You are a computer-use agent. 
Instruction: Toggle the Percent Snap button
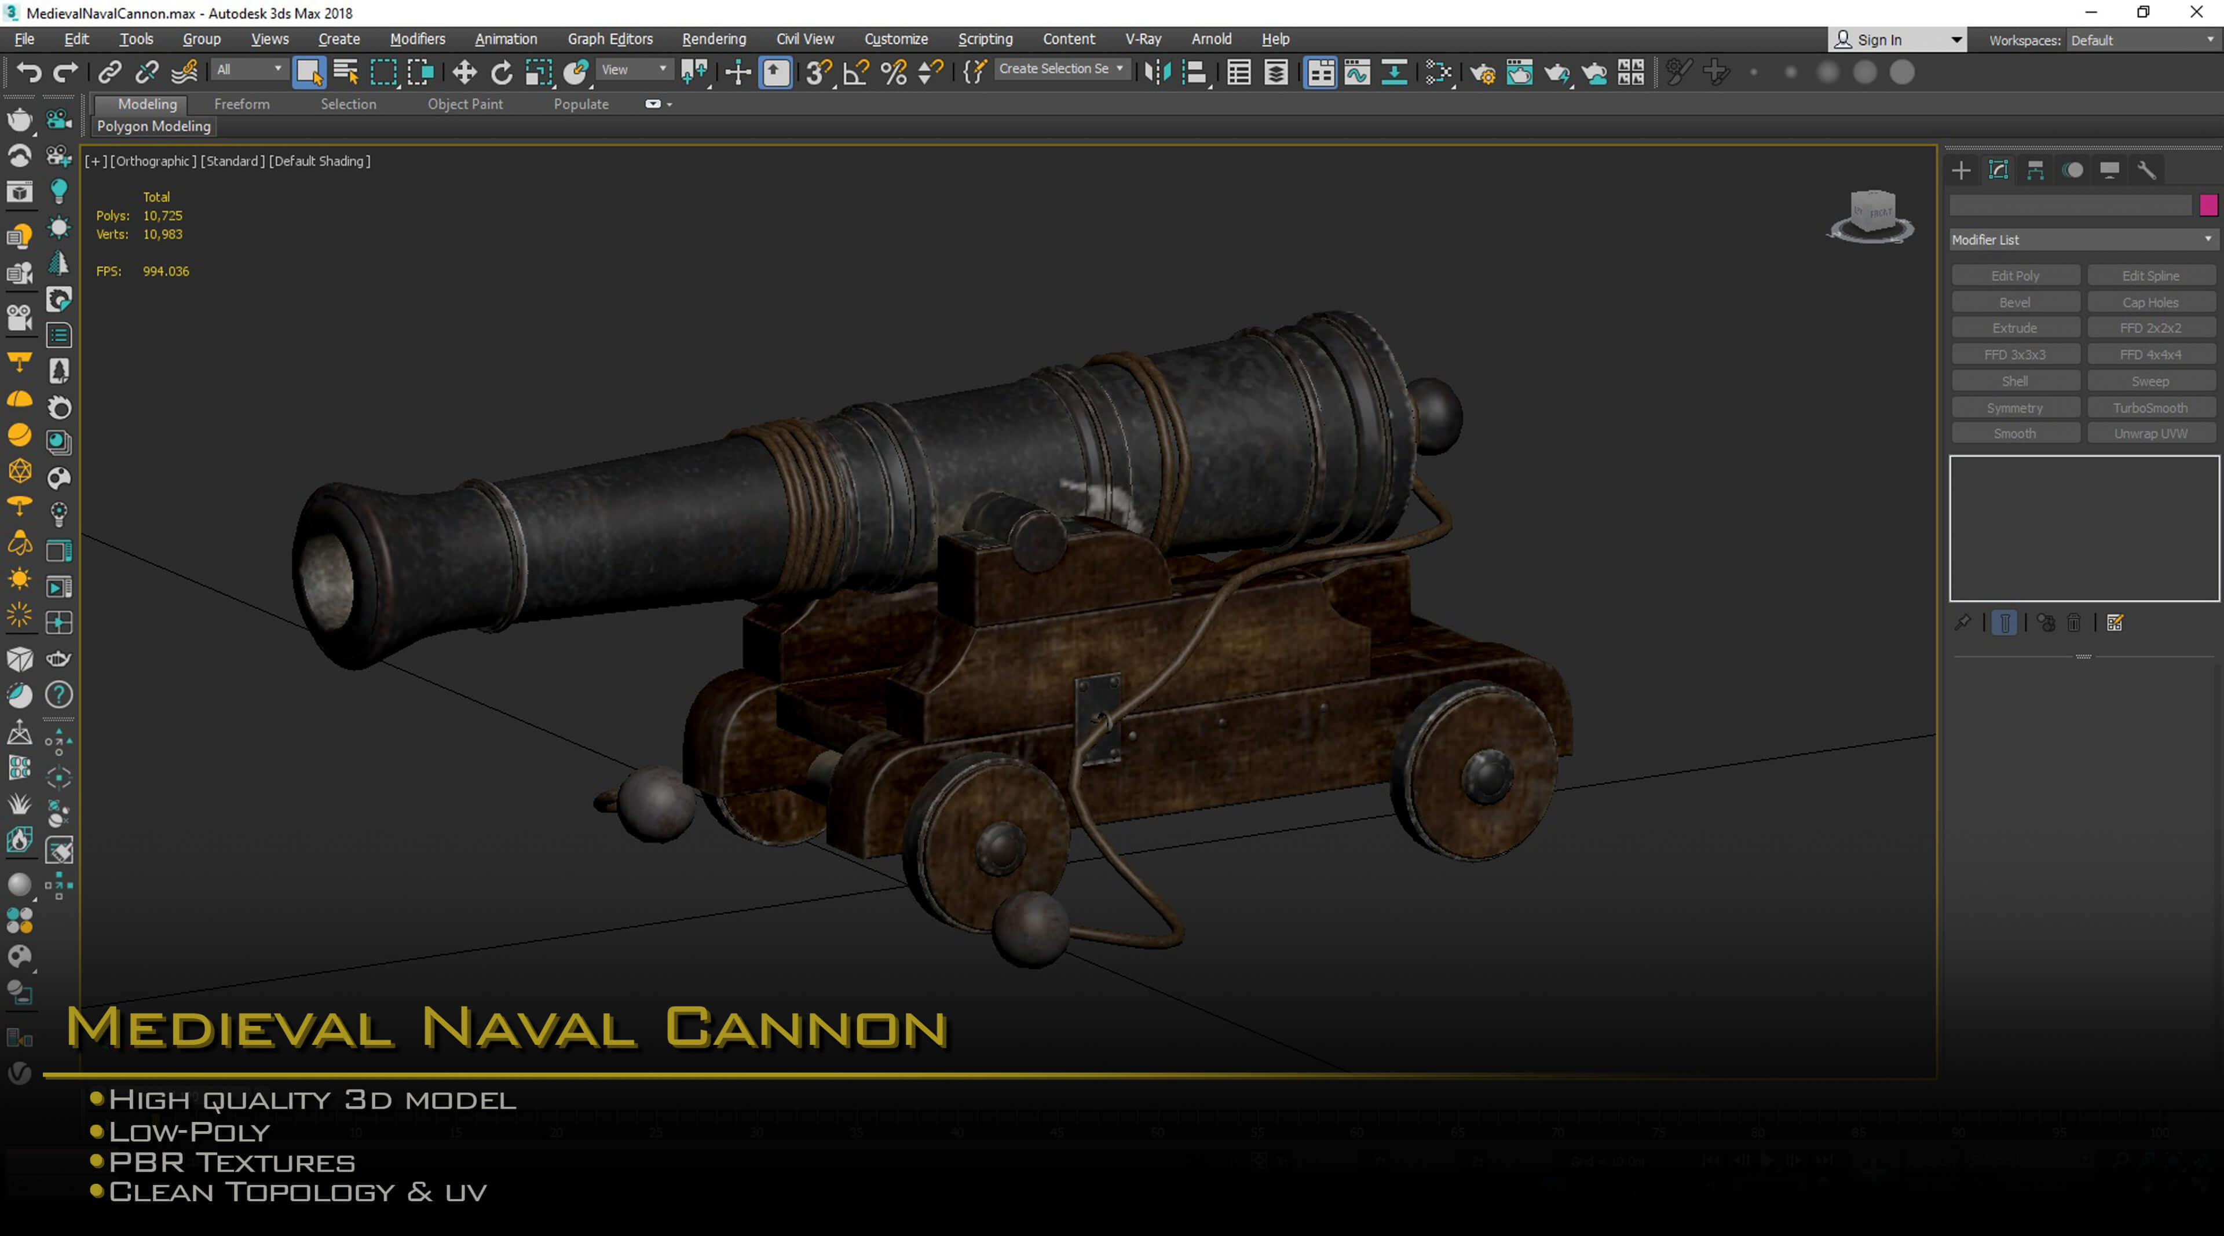coord(894,72)
